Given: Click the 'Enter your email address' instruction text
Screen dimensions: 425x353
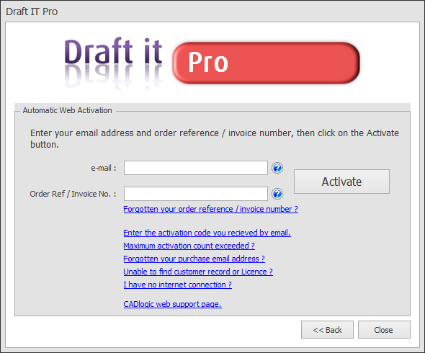Looking at the screenshot, I should tap(215, 138).
